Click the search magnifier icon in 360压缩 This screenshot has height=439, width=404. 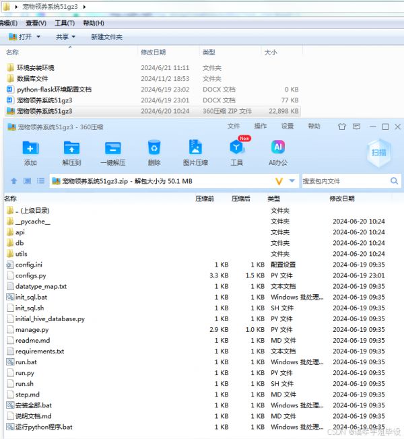click(394, 181)
